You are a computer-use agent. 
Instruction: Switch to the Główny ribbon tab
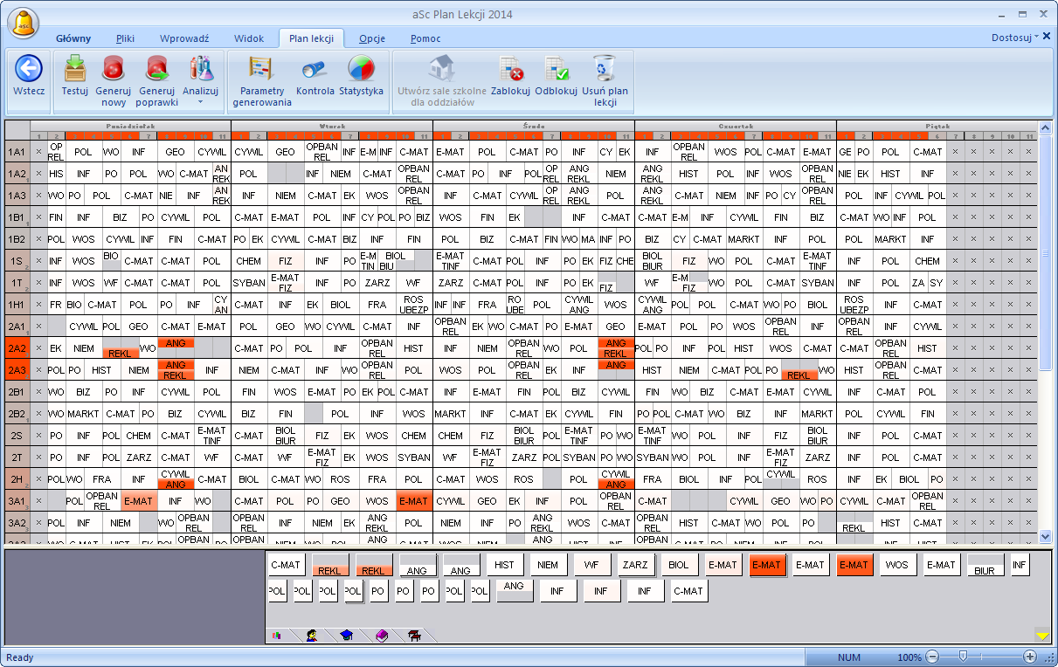(x=73, y=38)
